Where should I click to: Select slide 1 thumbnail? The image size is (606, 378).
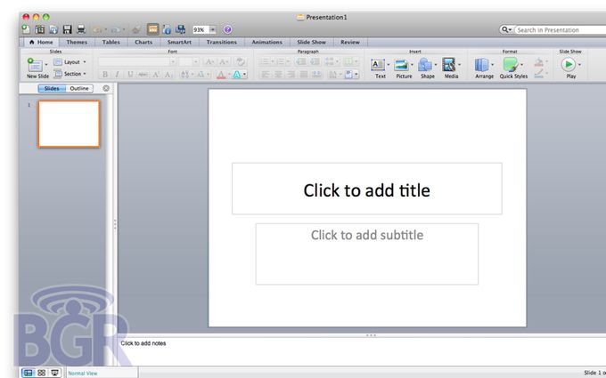[x=69, y=124]
